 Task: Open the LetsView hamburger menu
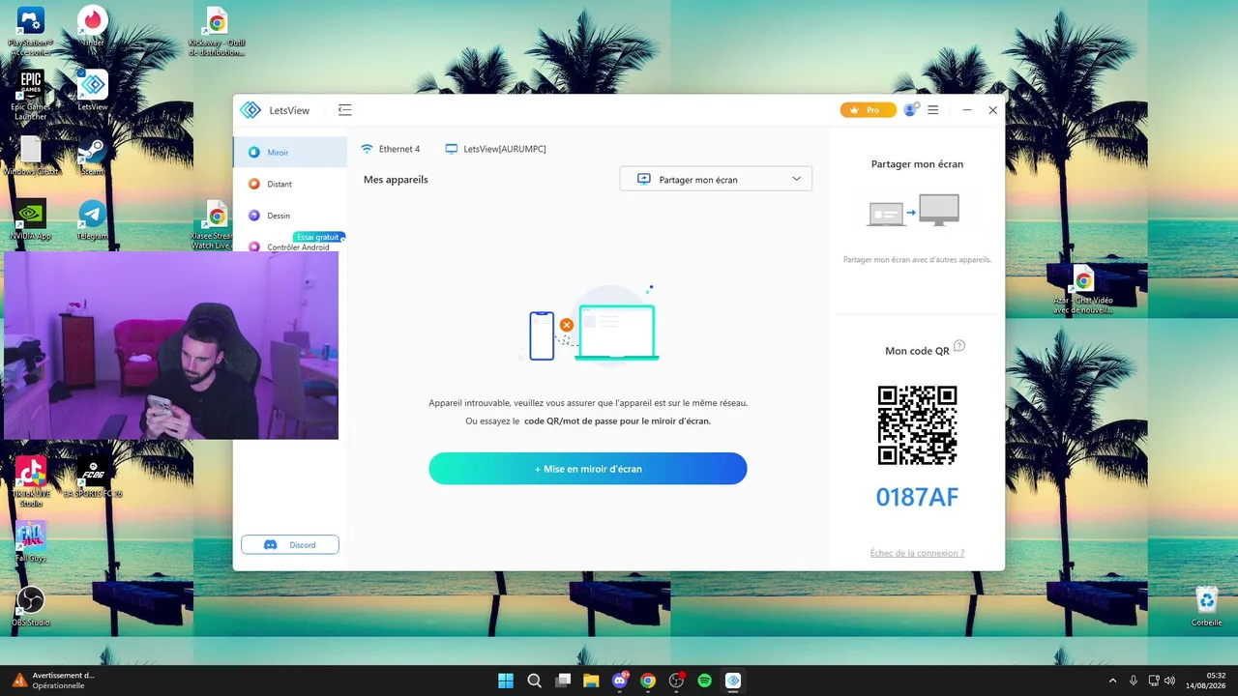point(933,110)
